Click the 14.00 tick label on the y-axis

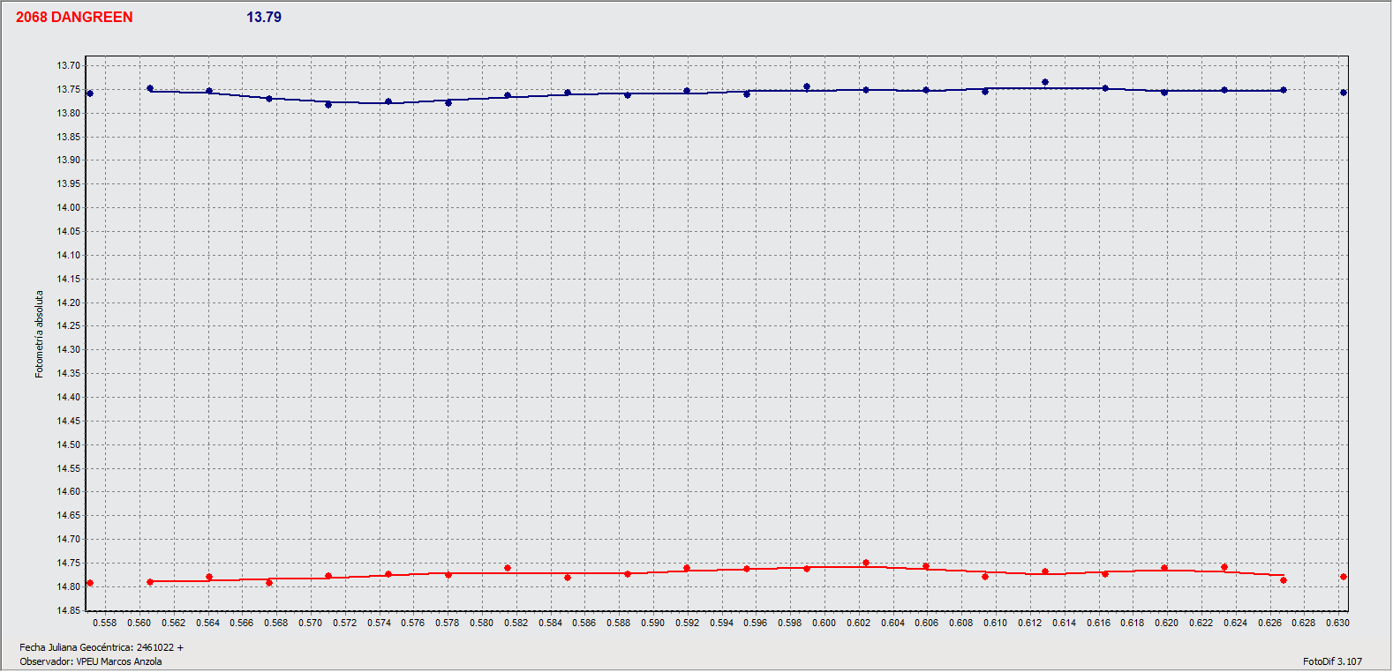click(x=69, y=208)
